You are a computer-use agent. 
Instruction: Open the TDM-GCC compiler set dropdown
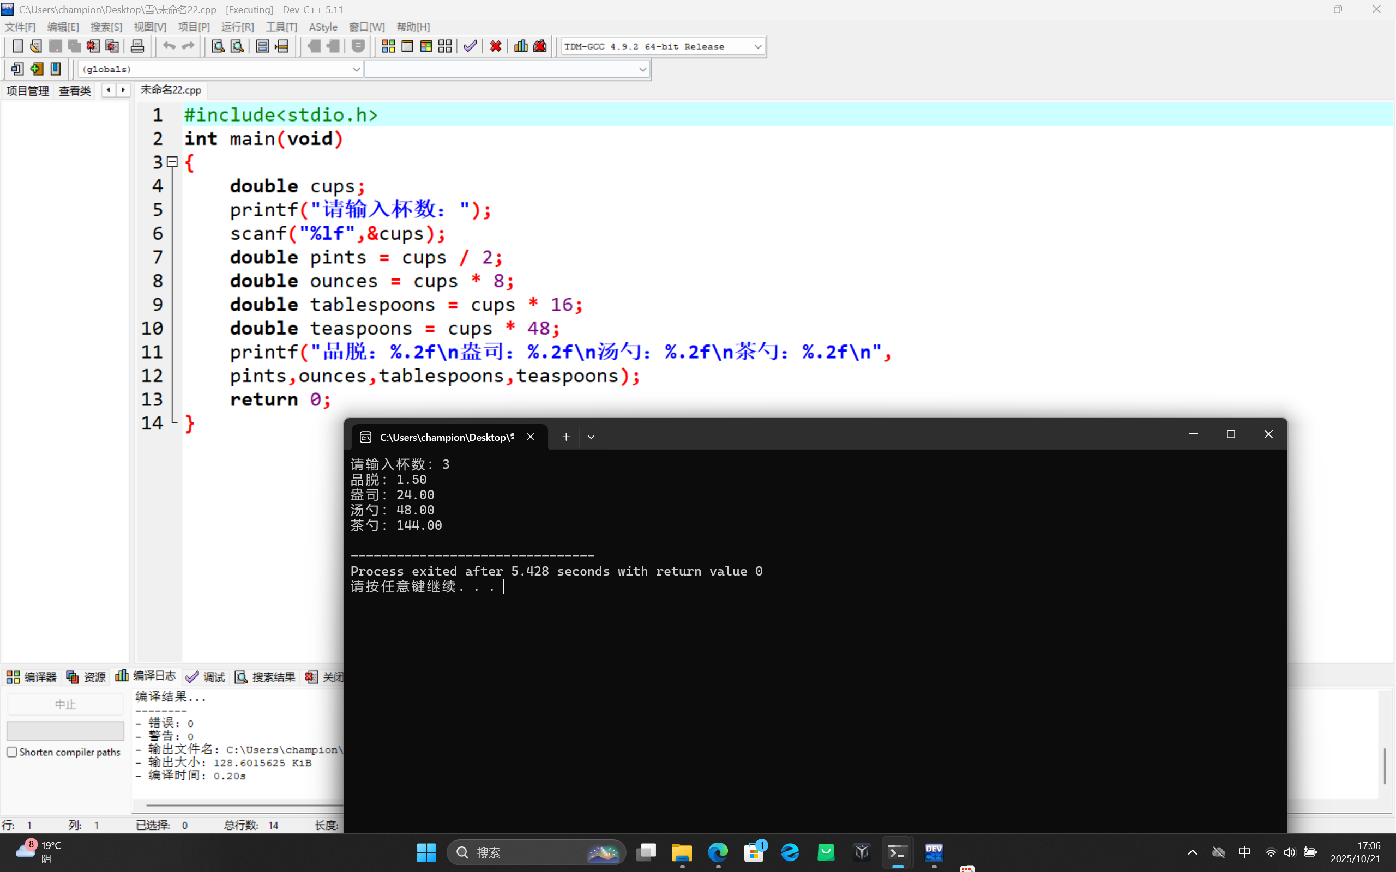pos(757,47)
